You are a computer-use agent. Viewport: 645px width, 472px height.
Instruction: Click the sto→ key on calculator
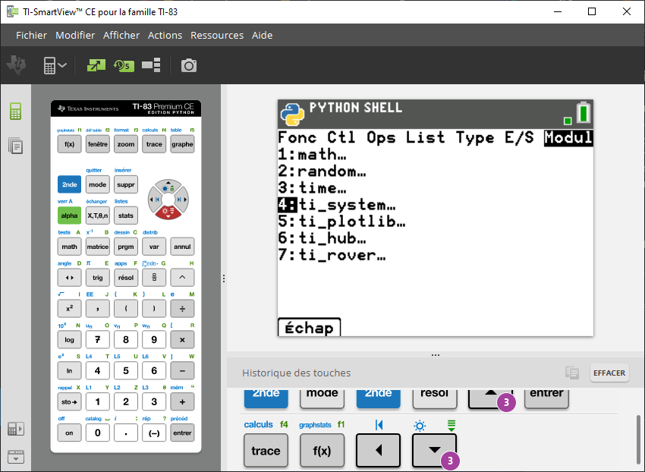(70, 401)
